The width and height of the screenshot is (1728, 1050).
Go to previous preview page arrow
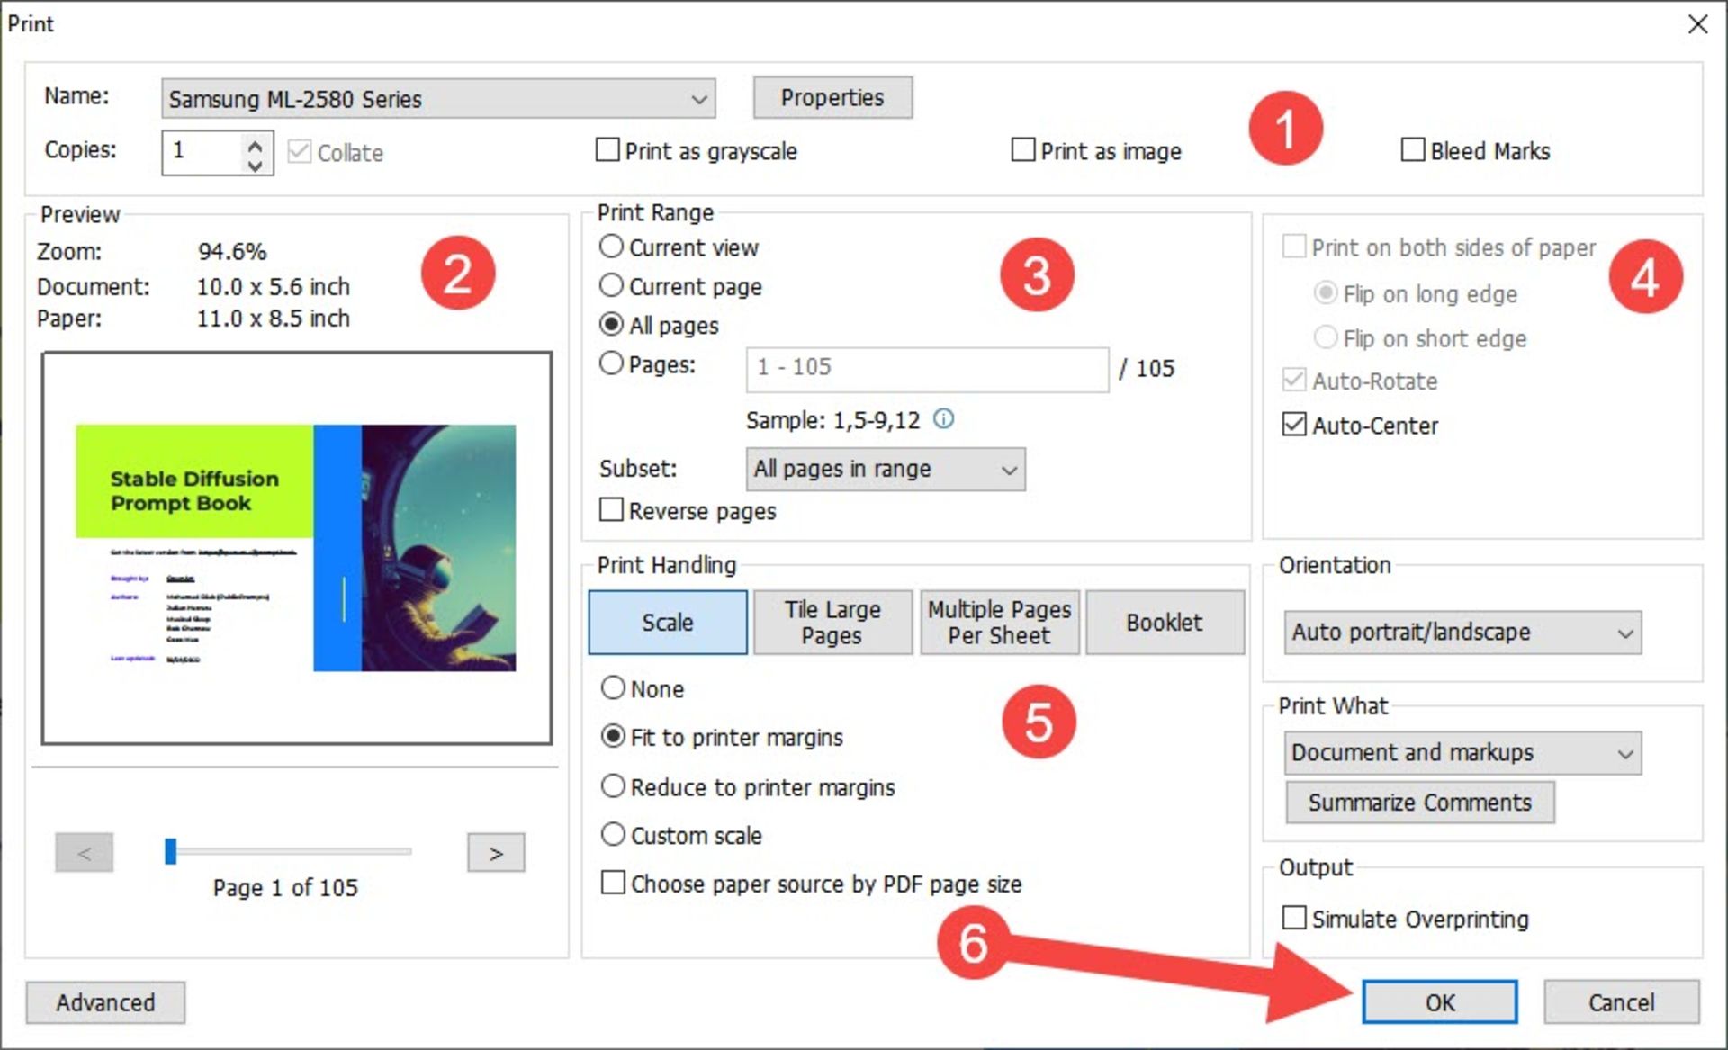pyautogui.click(x=84, y=853)
